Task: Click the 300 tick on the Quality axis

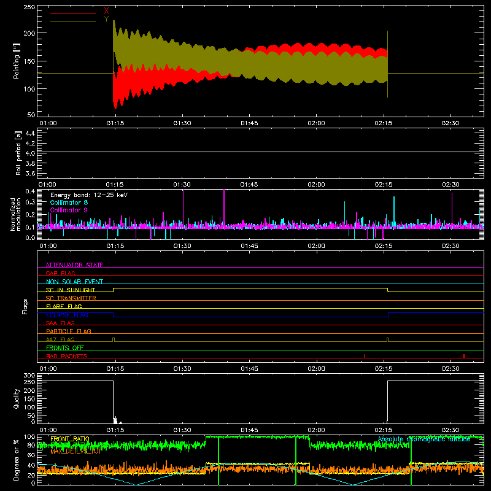Action: pos(29,376)
